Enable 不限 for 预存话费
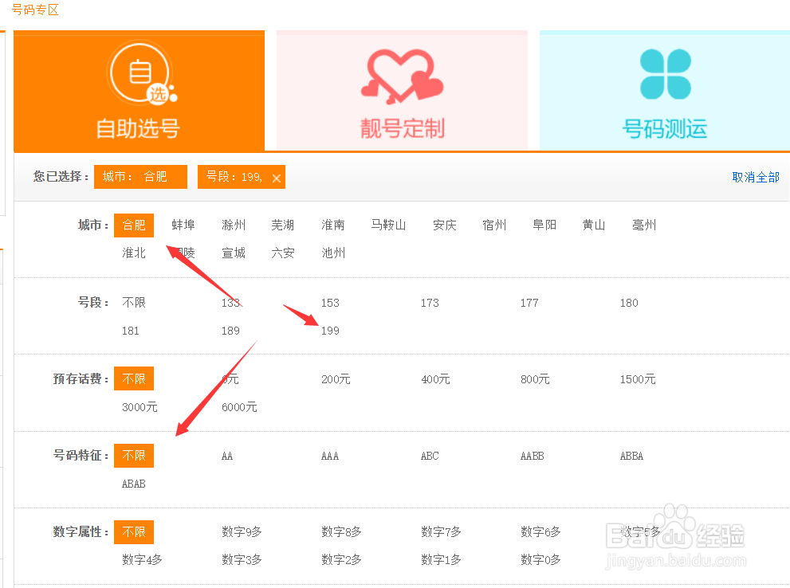This screenshot has width=790, height=588. coord(133,378)
